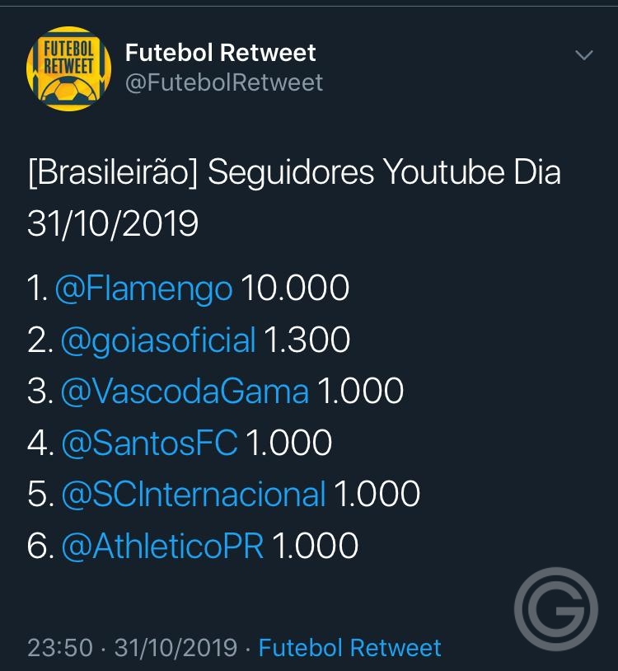The height and width of the screenshot is (671, 618).
Task: Open the @goiasoficial mention
Action: click(158, 341)
